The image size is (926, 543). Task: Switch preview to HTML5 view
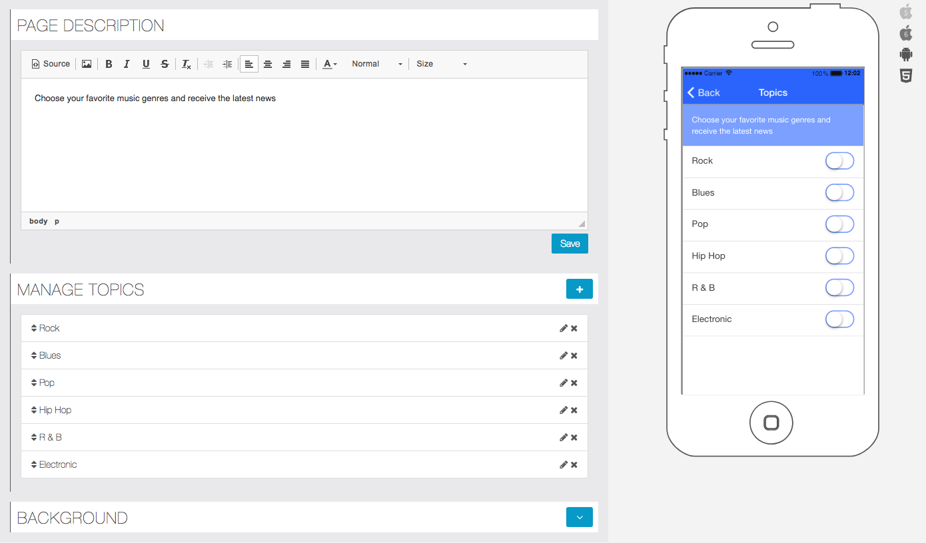pyautogui.click(x=905, y=75)
